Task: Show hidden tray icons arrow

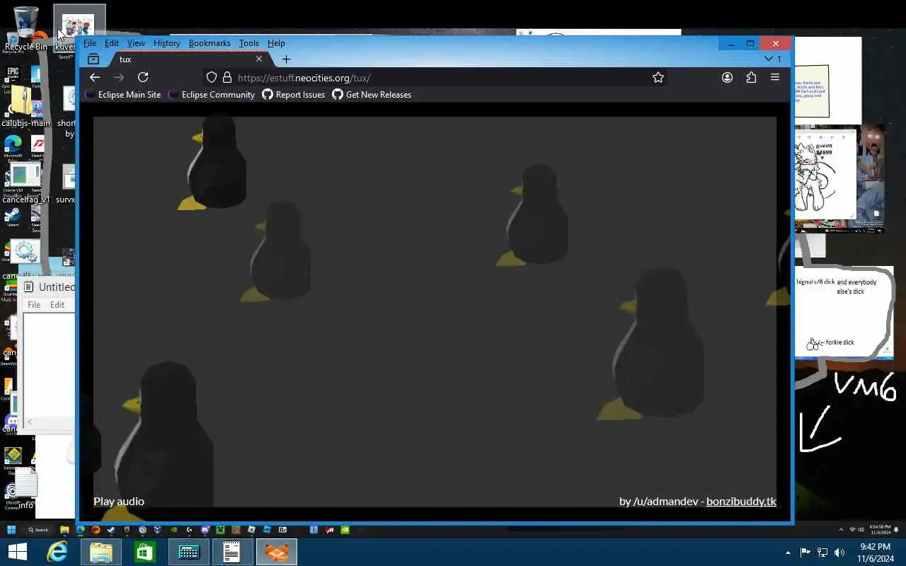Action: [788, 553]
